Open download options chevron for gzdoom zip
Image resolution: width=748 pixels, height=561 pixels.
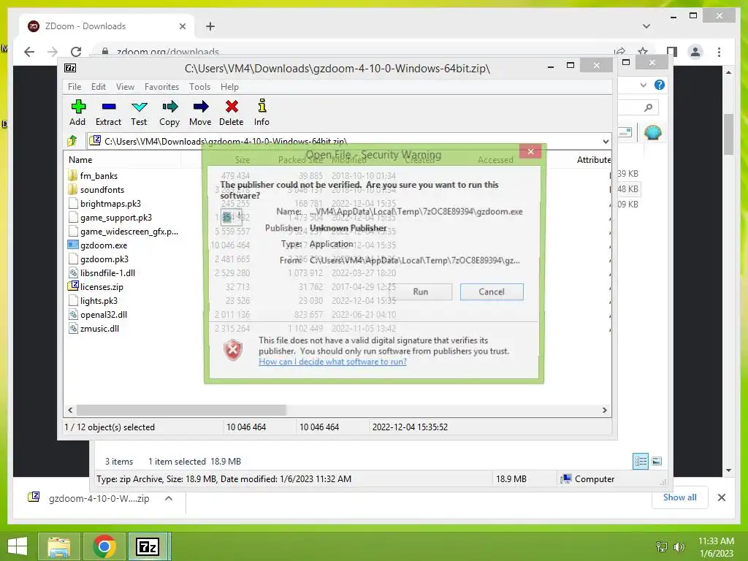169,498
